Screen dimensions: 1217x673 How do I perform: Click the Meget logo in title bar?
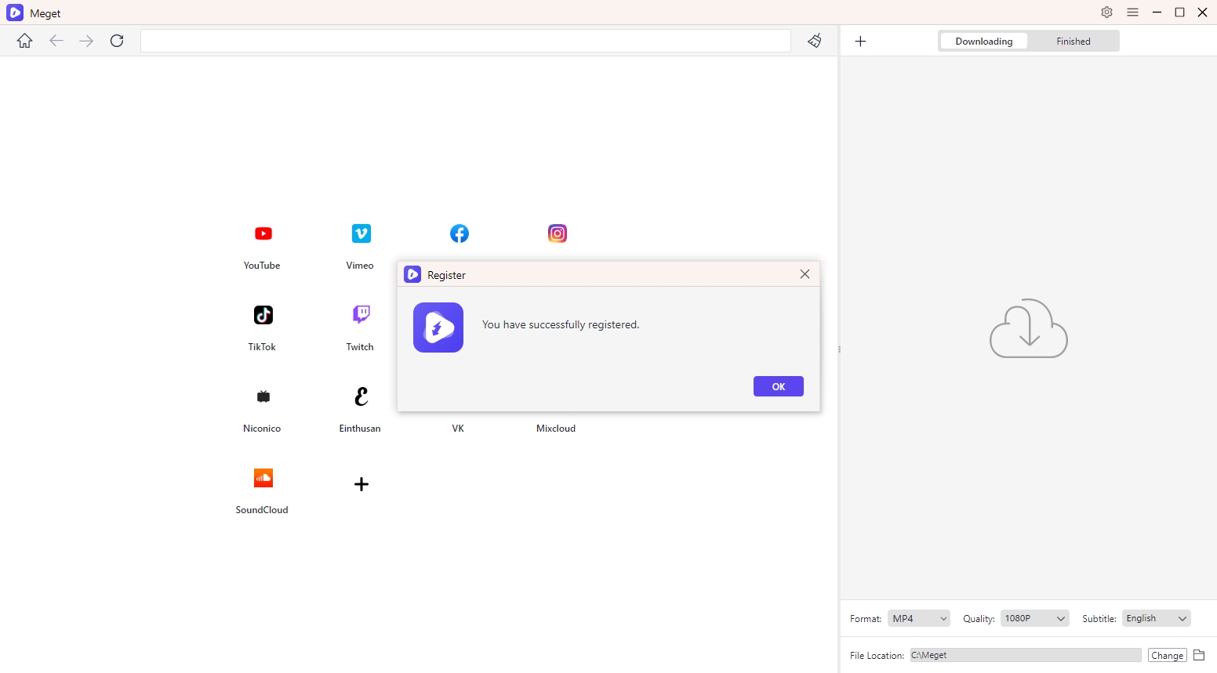click(x=15, y=13)
